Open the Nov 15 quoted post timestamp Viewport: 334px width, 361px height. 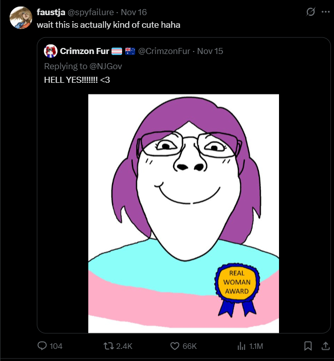[210, 51]
